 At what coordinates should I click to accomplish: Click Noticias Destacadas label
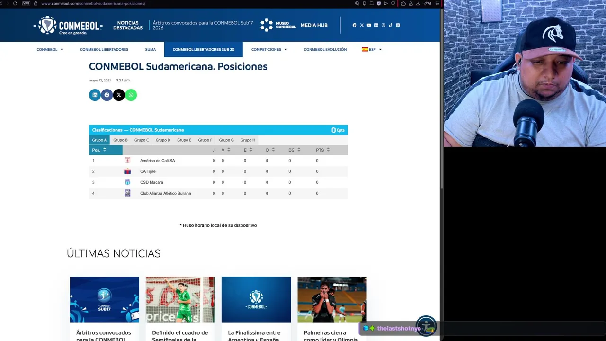click(128, 25)
